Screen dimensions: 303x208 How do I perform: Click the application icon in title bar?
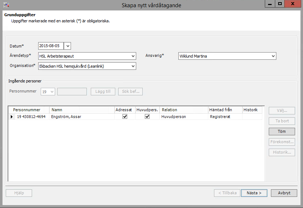(x=6, y=5)
